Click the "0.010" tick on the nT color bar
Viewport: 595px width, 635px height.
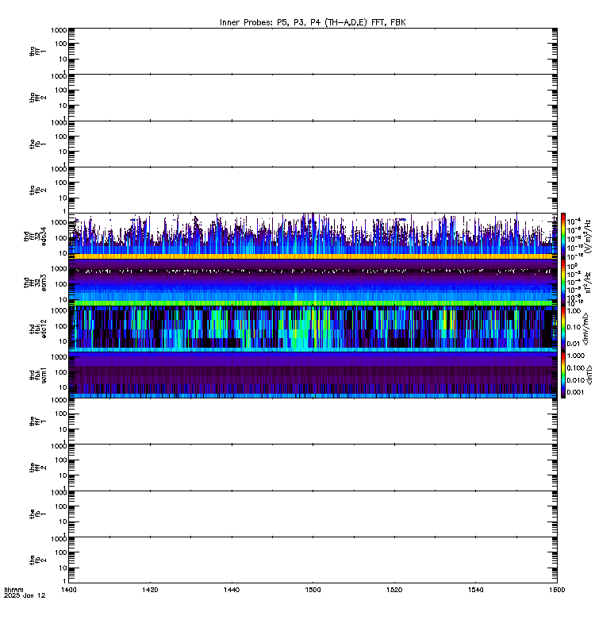point(576,380)
